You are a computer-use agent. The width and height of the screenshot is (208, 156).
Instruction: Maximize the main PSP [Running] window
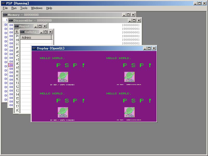click(x=199, y=3)
